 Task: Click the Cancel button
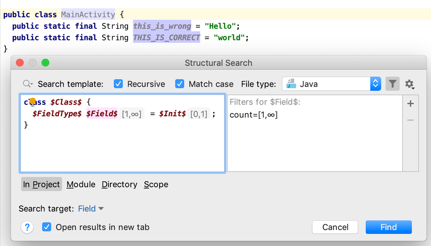pyautogui.click(x=335, y=227)
